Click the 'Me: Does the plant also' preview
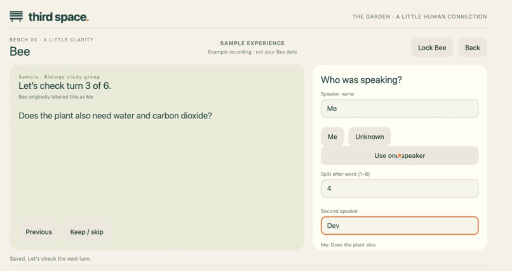Viewport: 512px width, 271px height. pyautogui.click(x=348, y=245)
